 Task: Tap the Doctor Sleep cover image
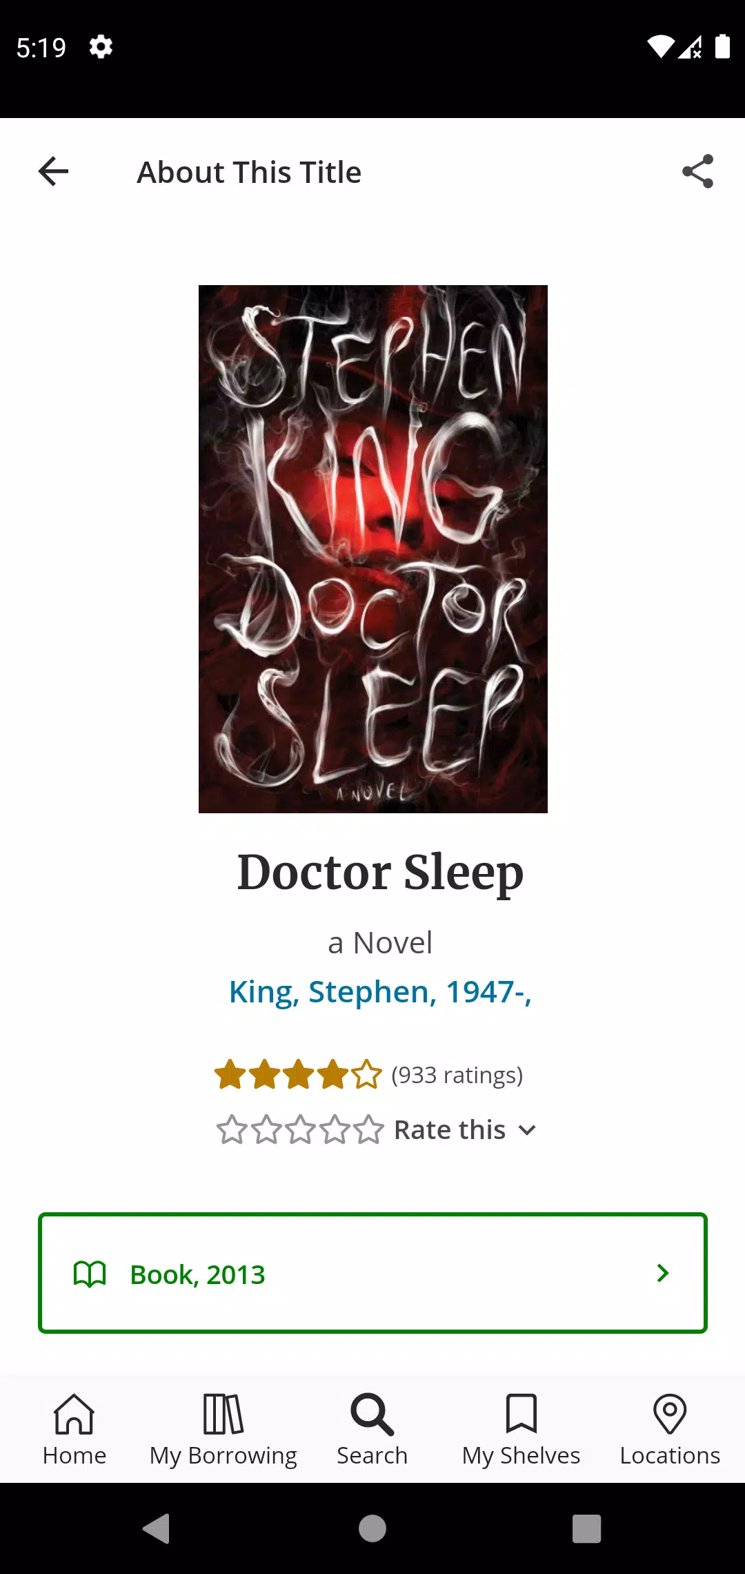373,549
